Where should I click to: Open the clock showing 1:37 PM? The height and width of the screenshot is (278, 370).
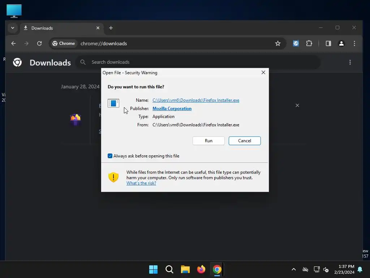pyautogui.click(x=344, y=269)
